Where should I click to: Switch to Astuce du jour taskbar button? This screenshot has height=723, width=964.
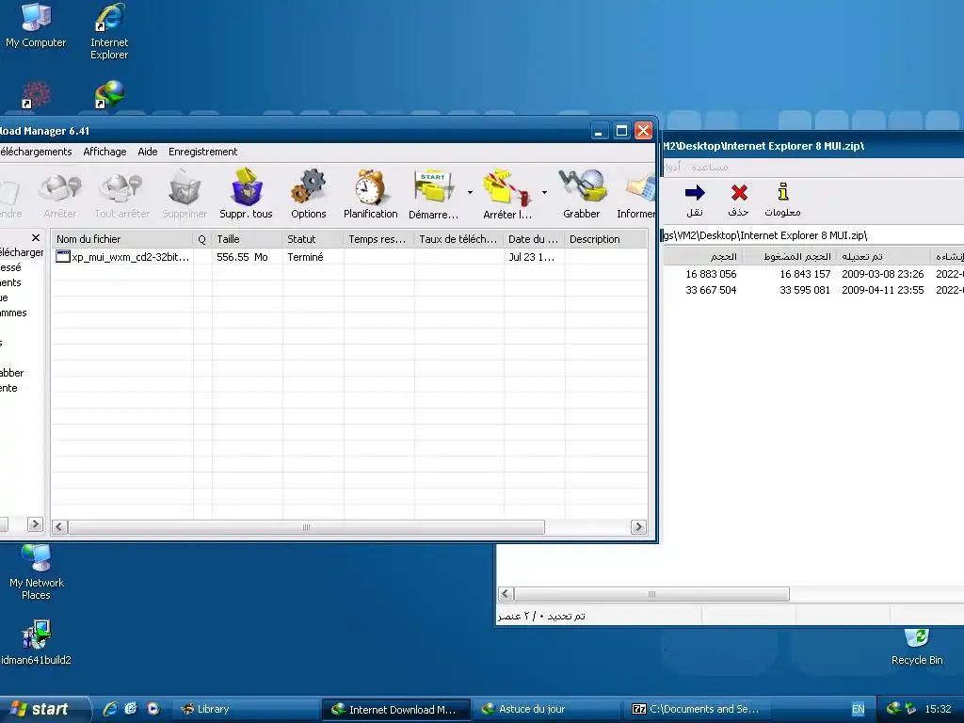(x=546, y=709)
